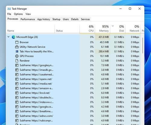Select the GPU Process row
Image resolution: width=151 pixels, height=125 pixels.
pyautogui.click(x=73, y=56)
